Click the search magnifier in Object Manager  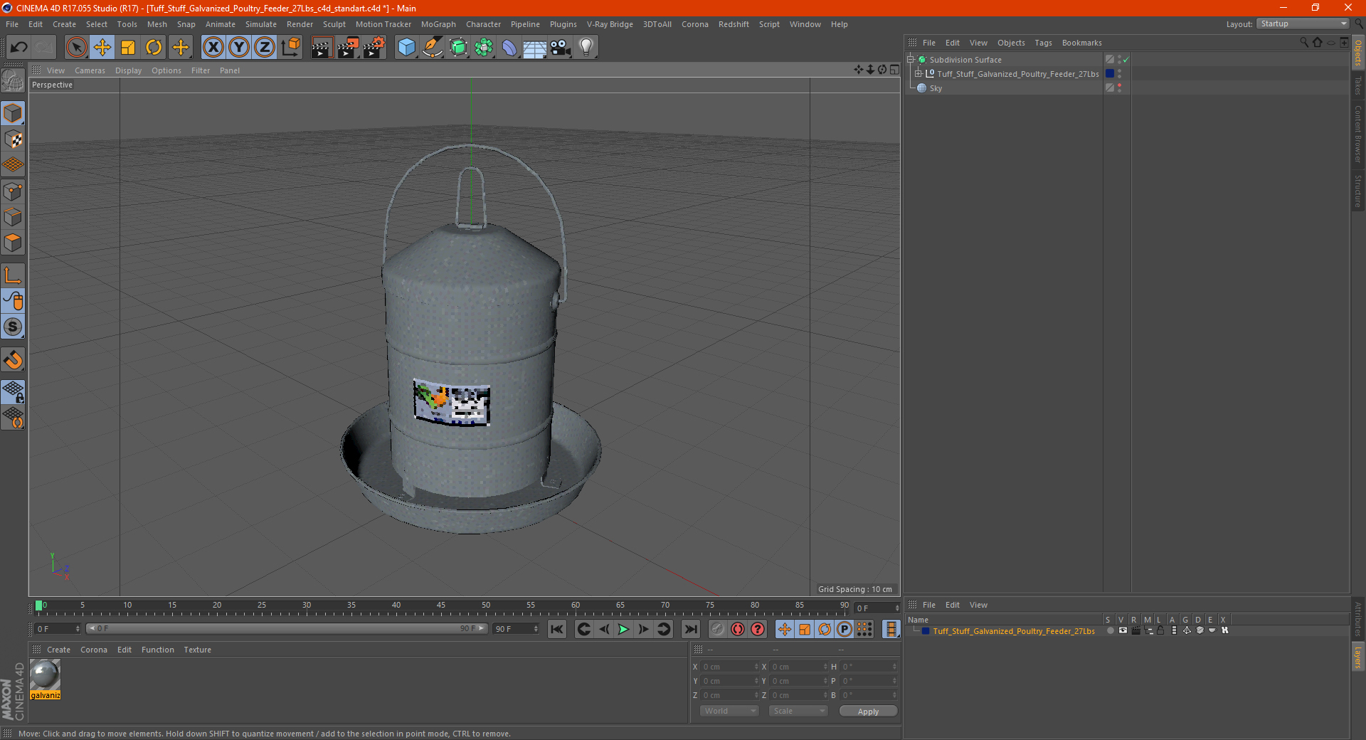click(x=1303, y=43)
